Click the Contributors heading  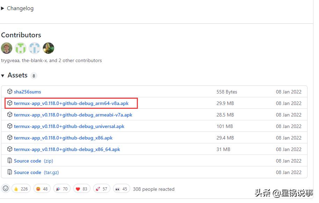[x=21, y=35]
